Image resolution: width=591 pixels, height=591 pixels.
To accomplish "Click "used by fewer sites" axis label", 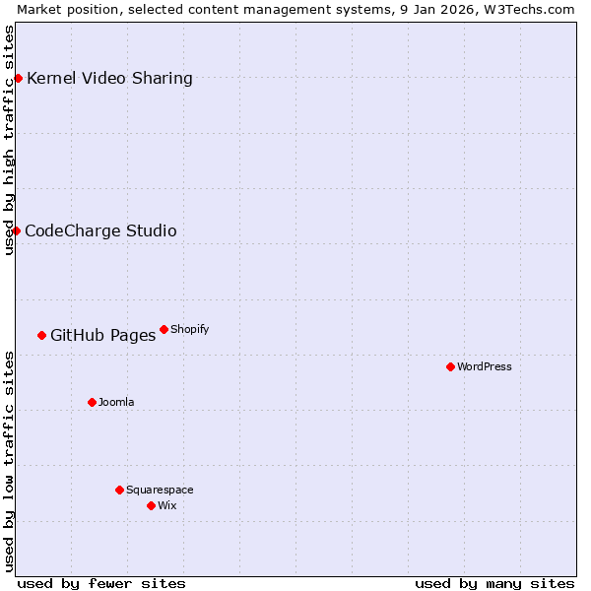I will click(101, 584).
